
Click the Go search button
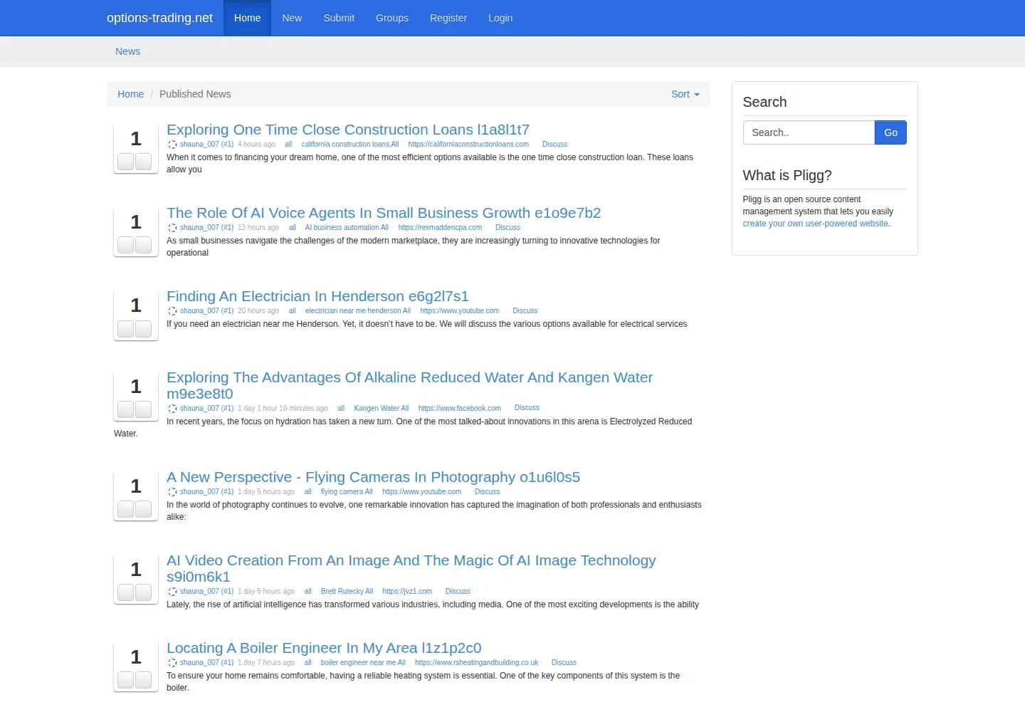[x=890, y=132]
